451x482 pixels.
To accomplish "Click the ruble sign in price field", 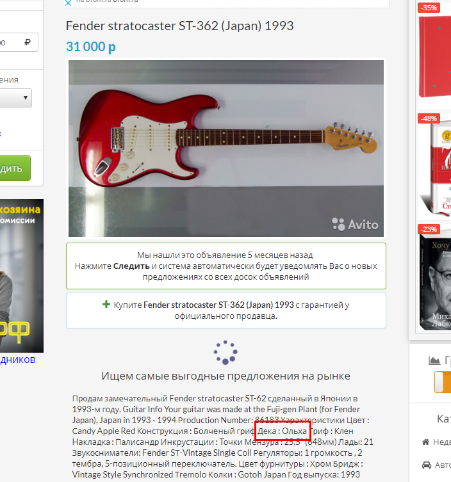I will 28,42.
